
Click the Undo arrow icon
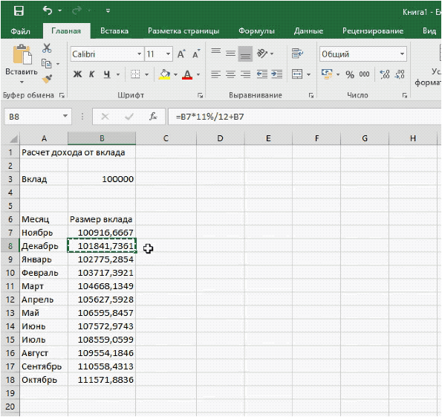[48, 10]
